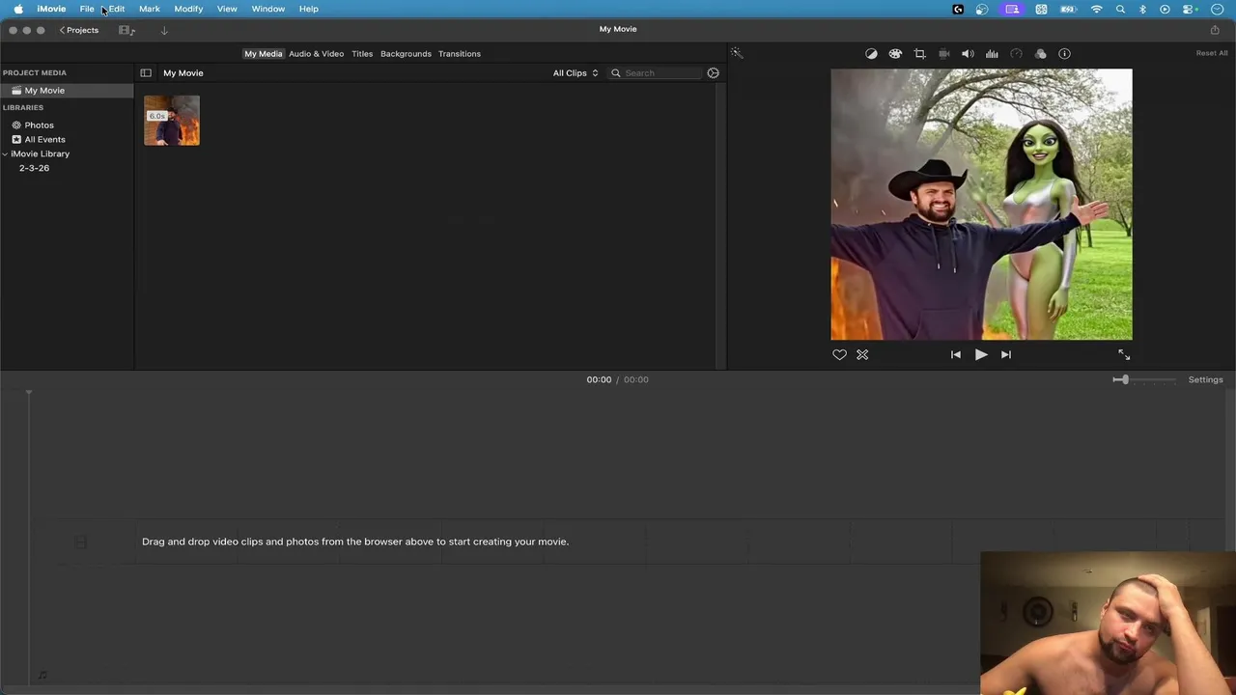Open noise reduction and equalizer tool

click(x=992, y=54)
